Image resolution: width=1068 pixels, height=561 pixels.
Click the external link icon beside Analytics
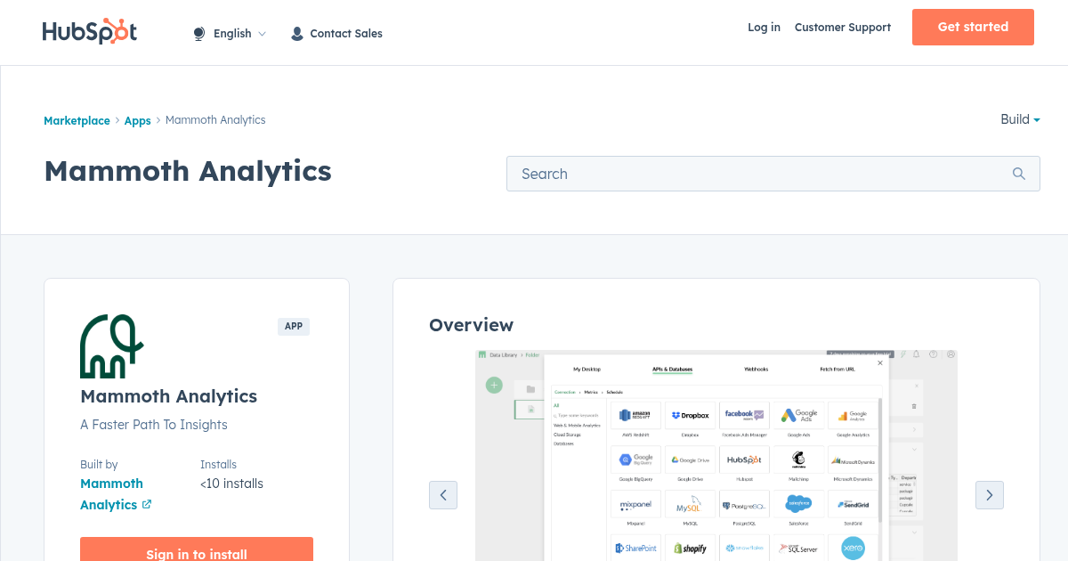[x=147, y=504]
